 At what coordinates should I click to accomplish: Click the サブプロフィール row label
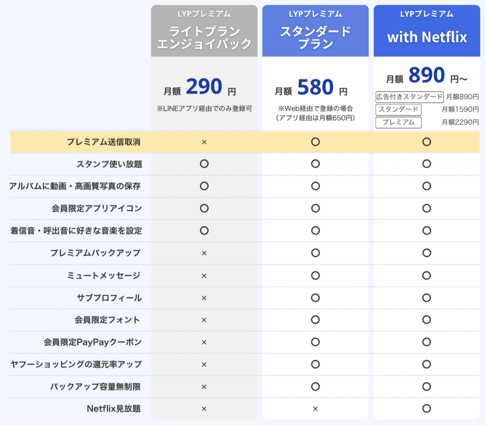point(110,298)
